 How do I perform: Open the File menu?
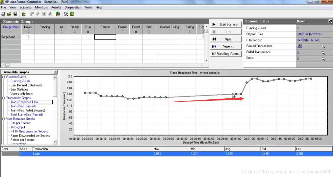coord(3,7)
